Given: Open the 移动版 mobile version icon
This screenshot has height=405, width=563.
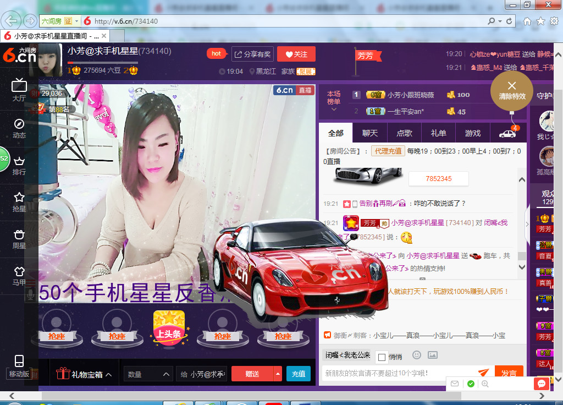Looking at the screenshot, I should point(19,366).
